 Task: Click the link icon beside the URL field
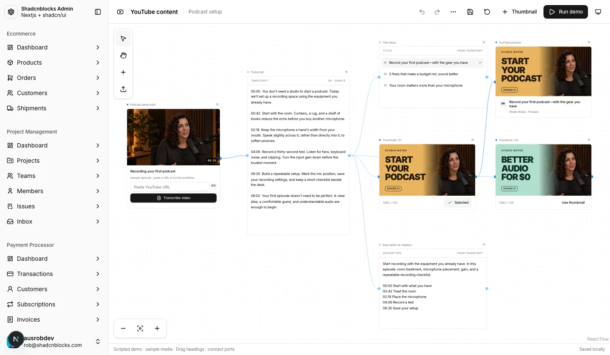click(x=213, y=186)
